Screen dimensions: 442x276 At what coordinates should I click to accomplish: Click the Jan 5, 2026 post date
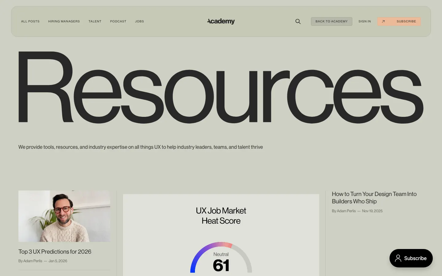pyautogui.click(x=58, y=261)
